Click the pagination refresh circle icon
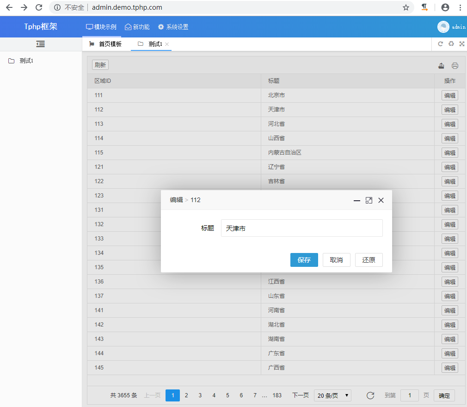The width and height of the screenshot is (467, 407). tap(370, 395)
